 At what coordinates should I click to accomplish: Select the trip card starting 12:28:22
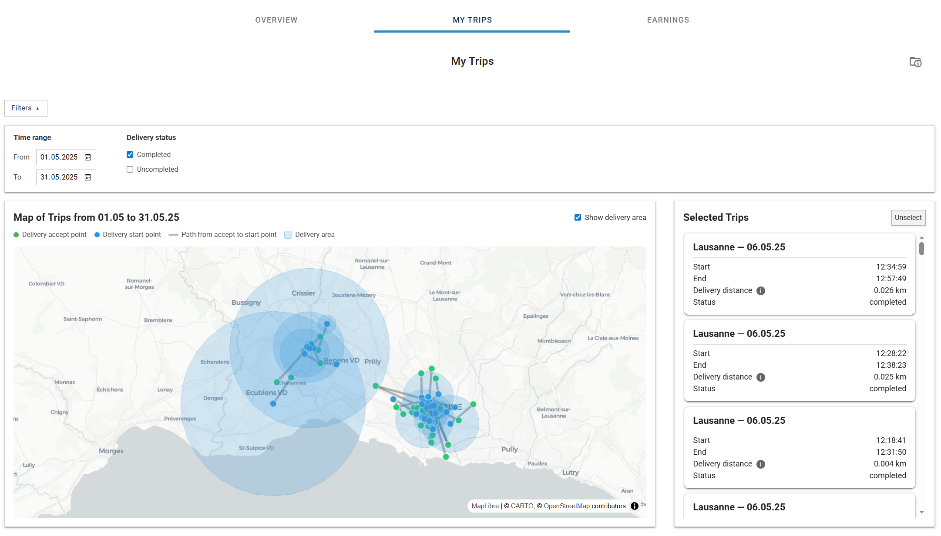(800, 361)
